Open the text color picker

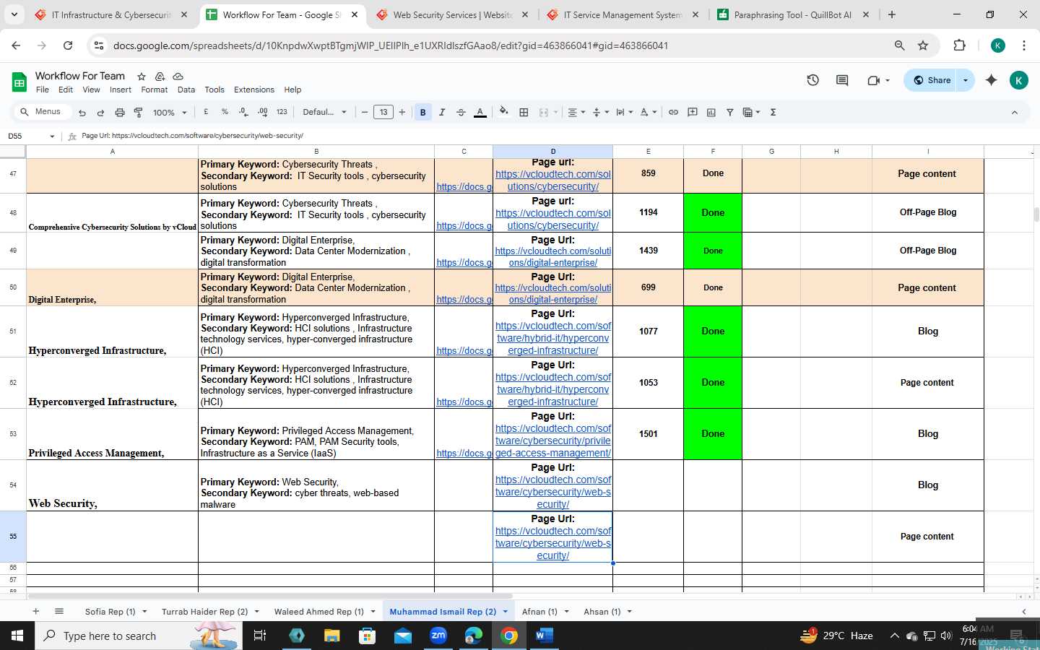point(480,112)
